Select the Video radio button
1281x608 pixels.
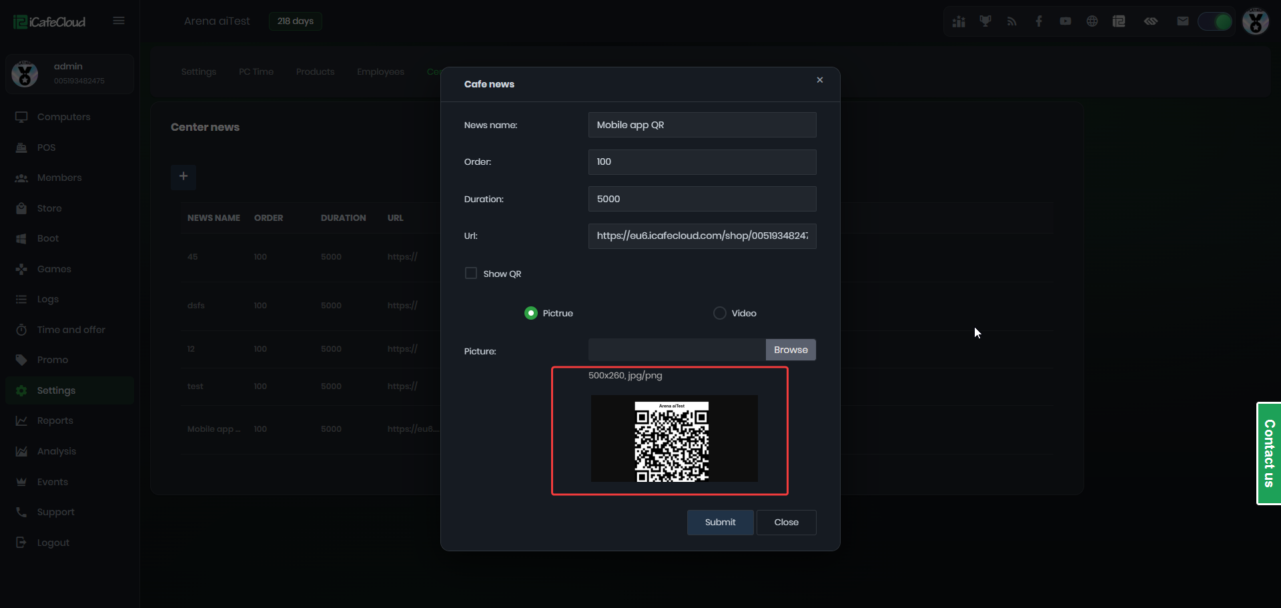[720, 313]
